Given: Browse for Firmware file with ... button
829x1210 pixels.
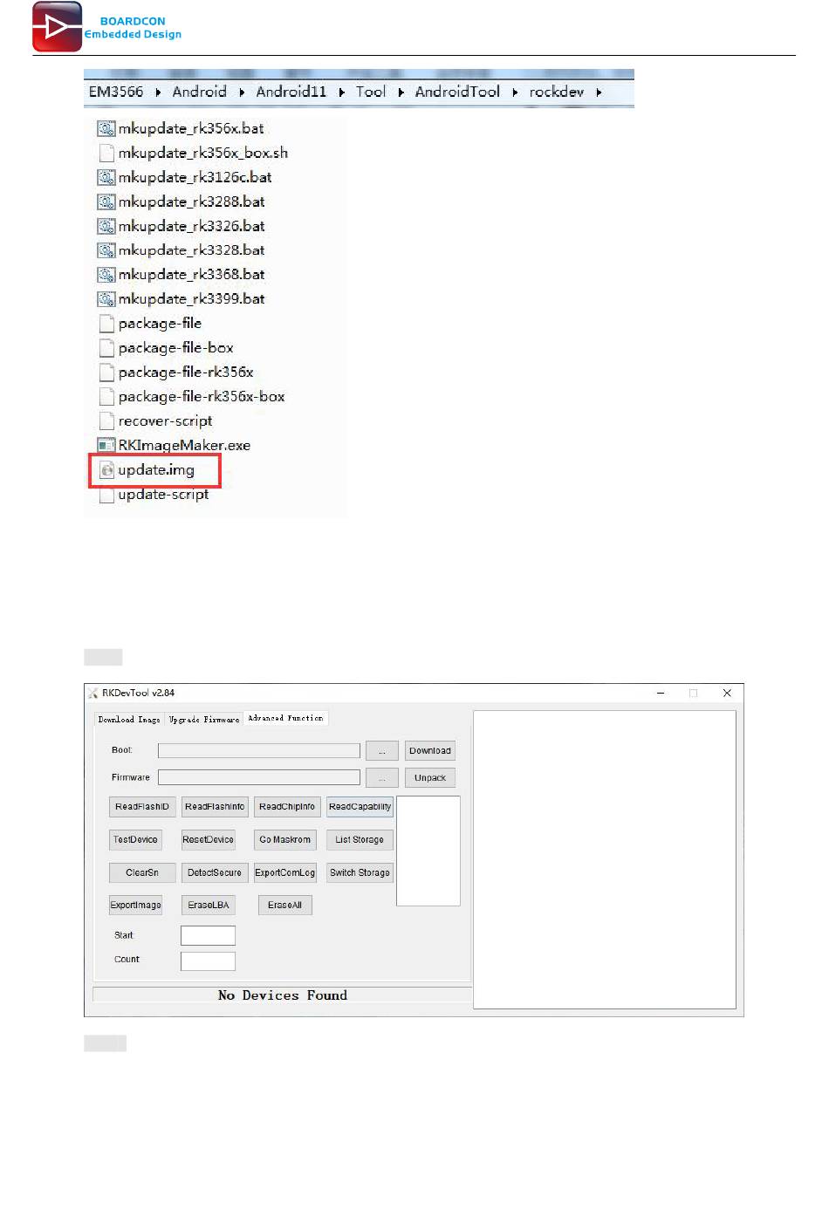Looking at the screenshot, I should tap(382, 778).
